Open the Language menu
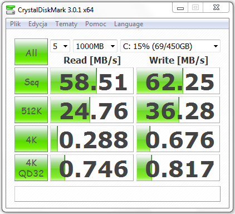 coord(129,24)
